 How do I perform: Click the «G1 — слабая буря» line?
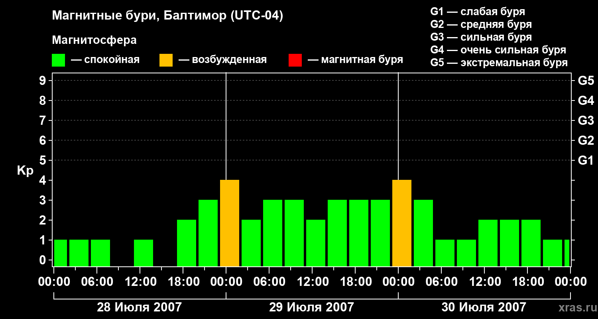[478, 12]
